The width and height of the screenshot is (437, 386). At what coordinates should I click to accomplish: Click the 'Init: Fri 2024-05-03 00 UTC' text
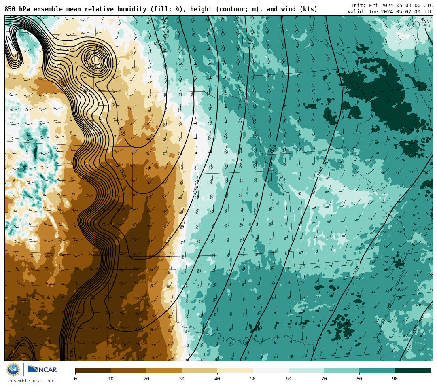point(392,6)
